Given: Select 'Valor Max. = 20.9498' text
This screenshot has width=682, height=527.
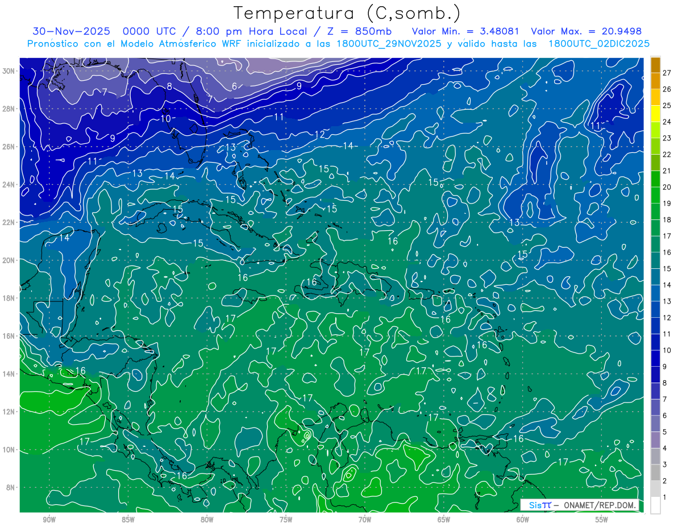Looking at the screenshot, I should point(586,31).
